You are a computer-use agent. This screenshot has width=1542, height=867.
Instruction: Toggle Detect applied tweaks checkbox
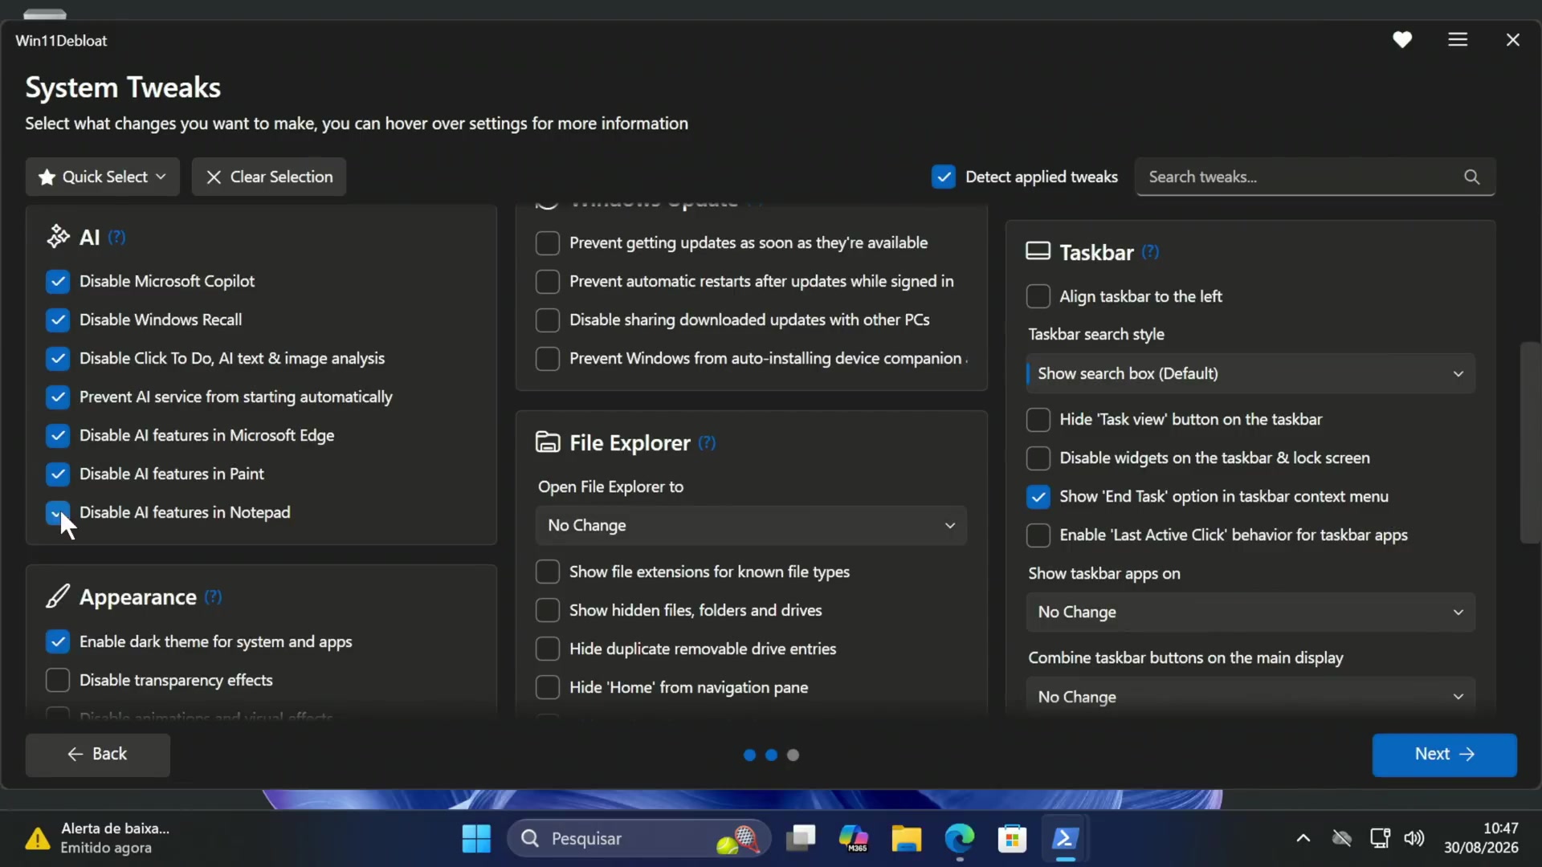click(944, 177)
